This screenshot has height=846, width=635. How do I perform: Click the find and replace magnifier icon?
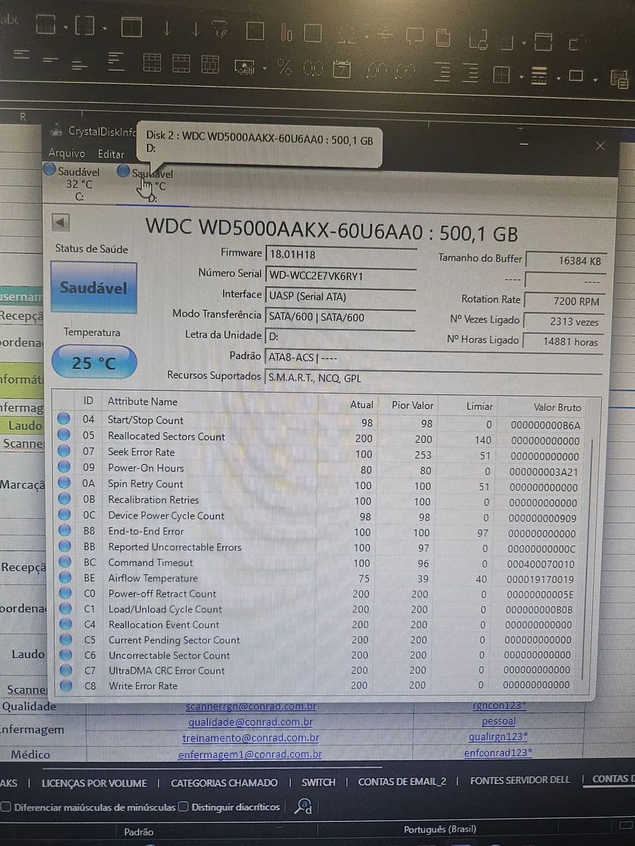click(x=303, y=806)
